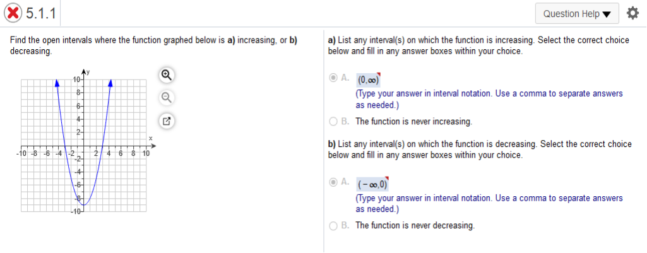Click the Question Help dropdown arrow
Image resolution: width=647 pixels, height=253 pixels.
tap(606, 15)
